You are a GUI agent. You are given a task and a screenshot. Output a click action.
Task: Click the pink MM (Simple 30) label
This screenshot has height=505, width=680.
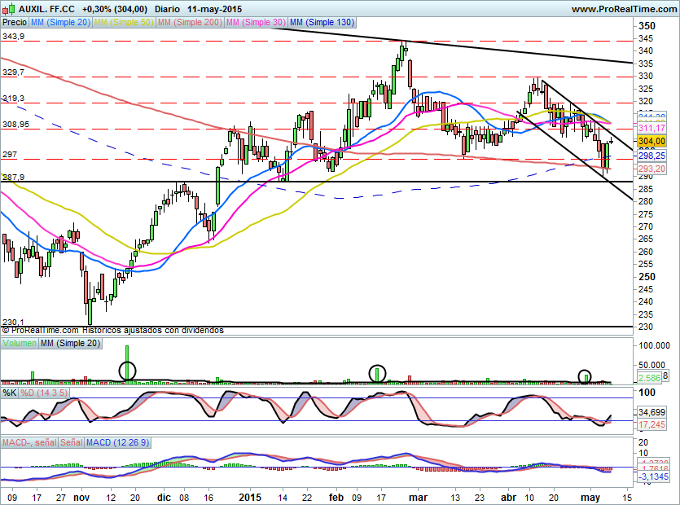[x=255, y=23]
